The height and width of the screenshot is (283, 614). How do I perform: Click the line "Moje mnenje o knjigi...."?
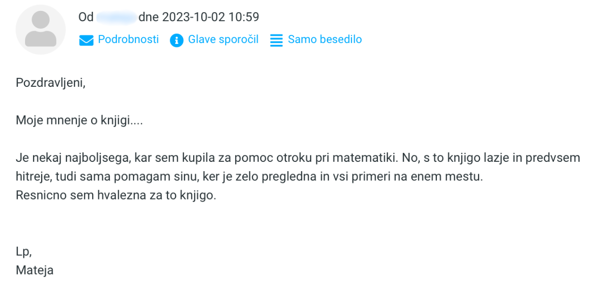coord(79,120)
